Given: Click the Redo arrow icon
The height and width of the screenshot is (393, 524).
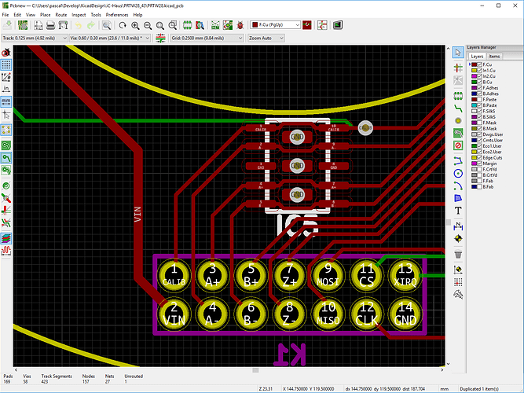Looking at the screenshot, I should pos(91,25).
